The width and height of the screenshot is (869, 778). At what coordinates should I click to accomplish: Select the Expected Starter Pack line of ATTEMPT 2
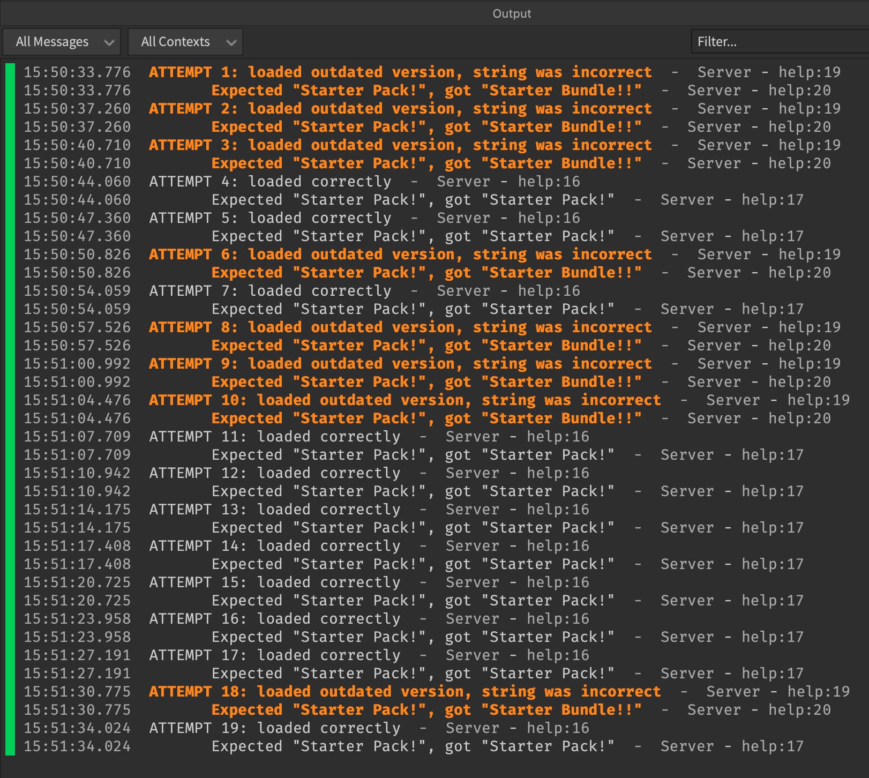426,126
